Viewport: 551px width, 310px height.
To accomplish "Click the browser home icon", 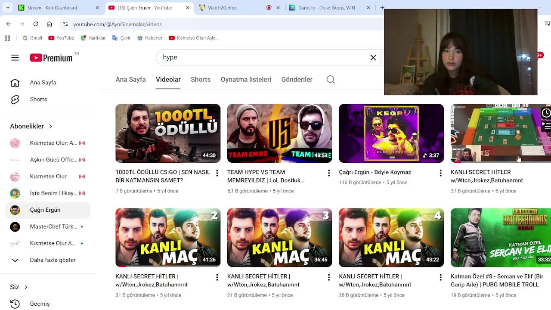I will (x=50, y=24).
